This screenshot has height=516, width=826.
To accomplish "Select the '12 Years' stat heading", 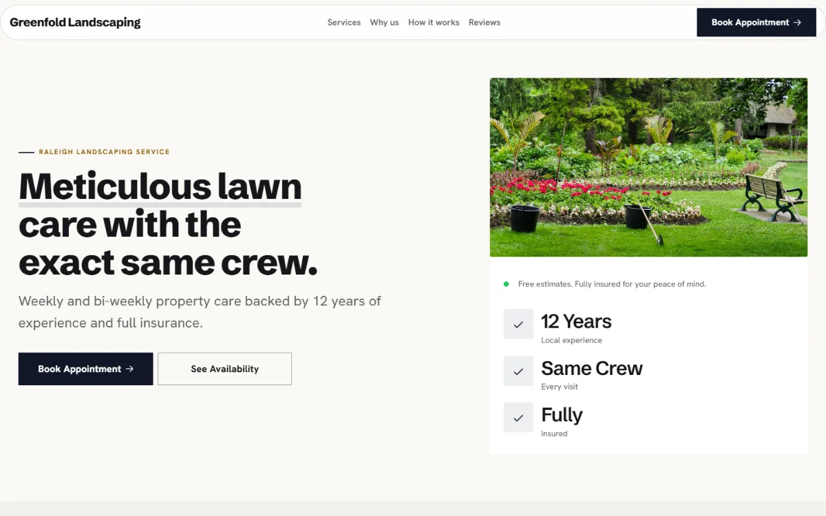I will [x=576, y=321].
